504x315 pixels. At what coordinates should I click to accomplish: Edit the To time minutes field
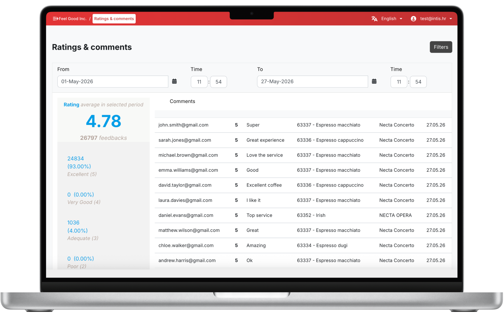click(418, 82)
